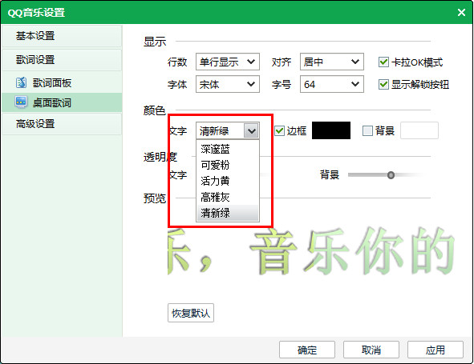The height and width of the screenshot is (364, 474).
Task: Open the 歌词设置 section
Action: 62,60
